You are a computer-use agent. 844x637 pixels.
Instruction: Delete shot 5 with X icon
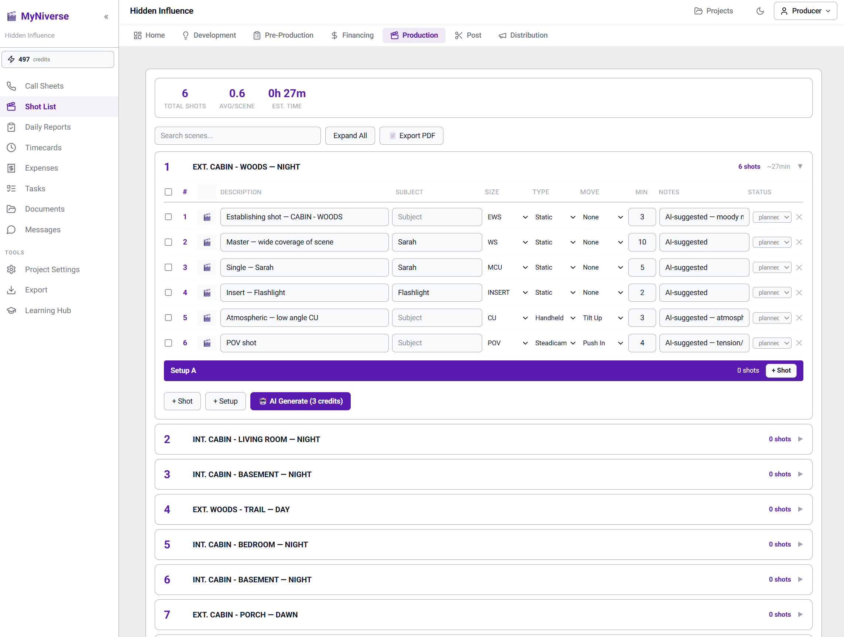(x=799, y=318)
